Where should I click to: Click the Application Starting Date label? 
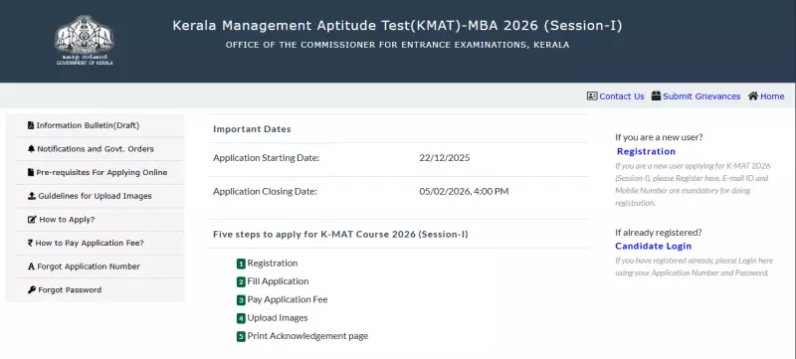click(266, 158)
